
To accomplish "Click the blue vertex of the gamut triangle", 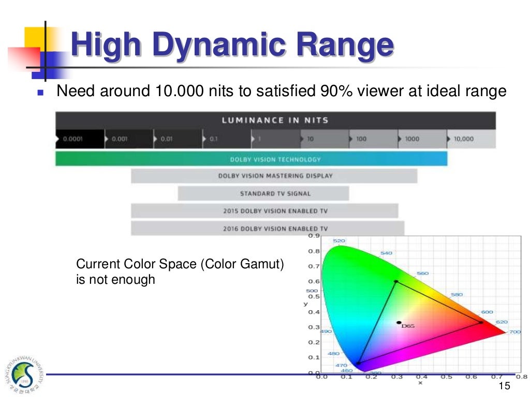I will click(358, 363).
